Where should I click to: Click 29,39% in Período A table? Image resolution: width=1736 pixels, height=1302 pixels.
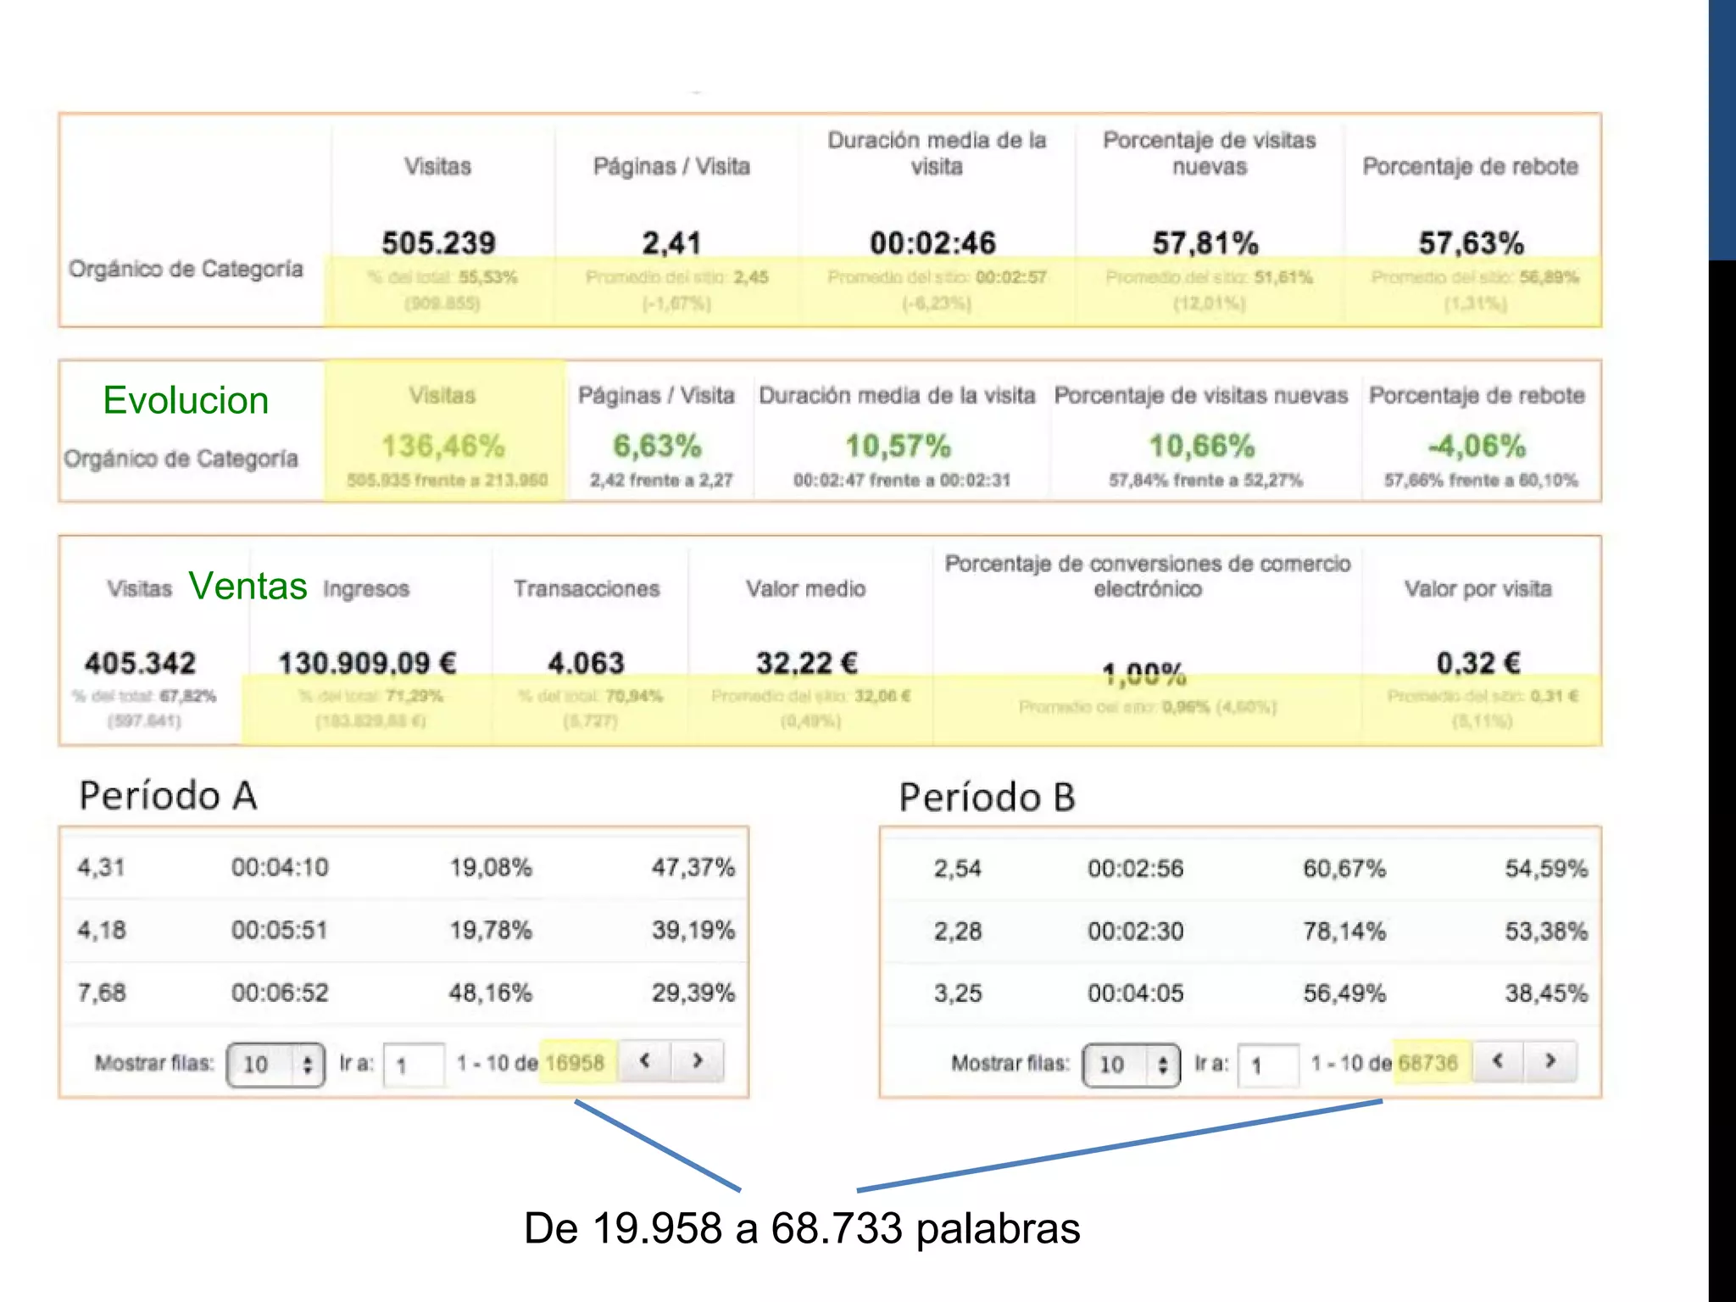[x=693, y=993]
